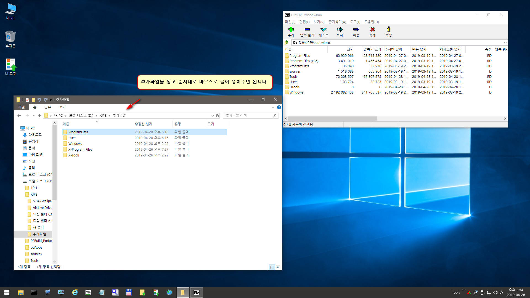Open Explorer 공유 ribbon tab

tap(47, 107)
